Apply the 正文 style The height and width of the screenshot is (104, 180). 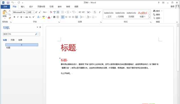tap(109, 15)
